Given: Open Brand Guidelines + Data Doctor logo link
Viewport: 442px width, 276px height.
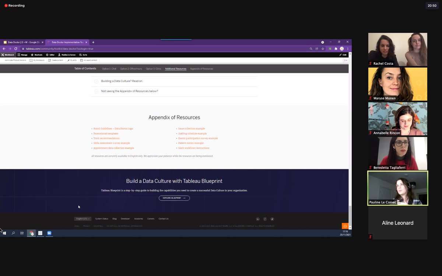Looking at the screenshot, I should pos(113,129).
